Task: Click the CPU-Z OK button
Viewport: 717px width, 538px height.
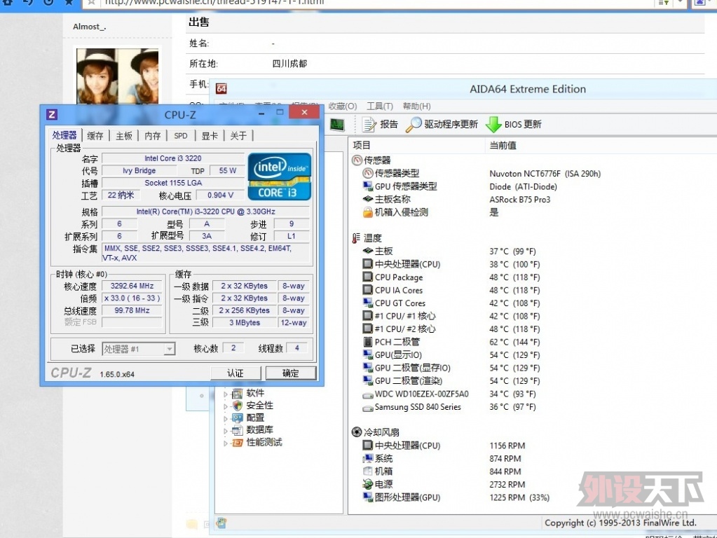Action: pos(291,373)
